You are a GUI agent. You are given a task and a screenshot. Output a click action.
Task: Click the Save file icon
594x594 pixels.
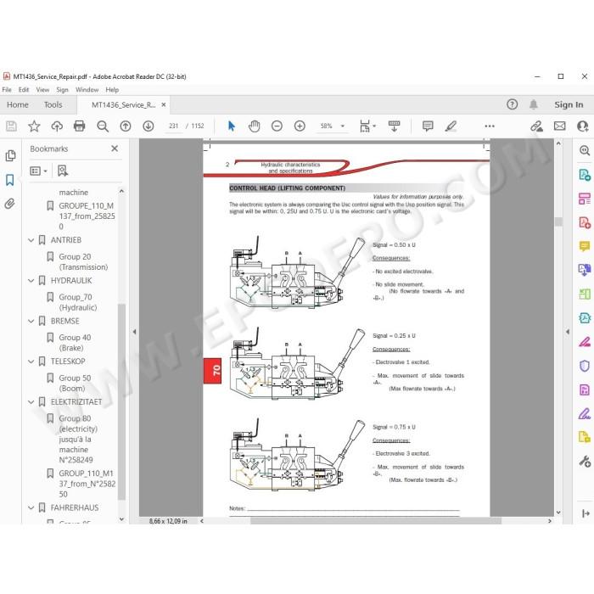click(11, 126)
